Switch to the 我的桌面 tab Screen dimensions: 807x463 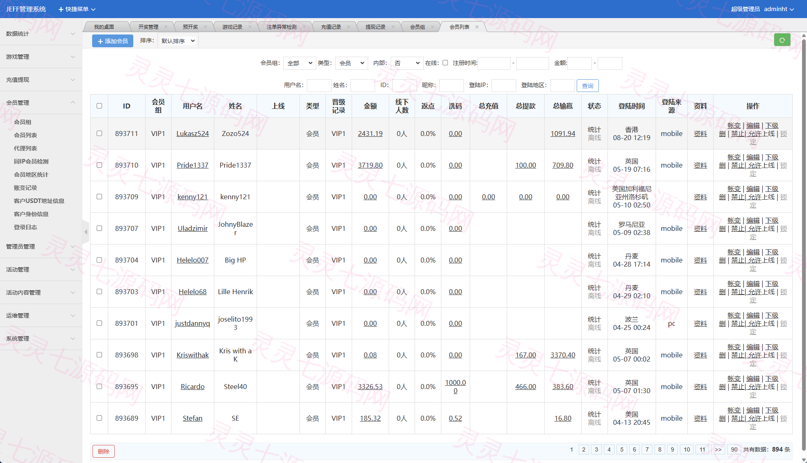pyautogui.click(x=104, y=27)
